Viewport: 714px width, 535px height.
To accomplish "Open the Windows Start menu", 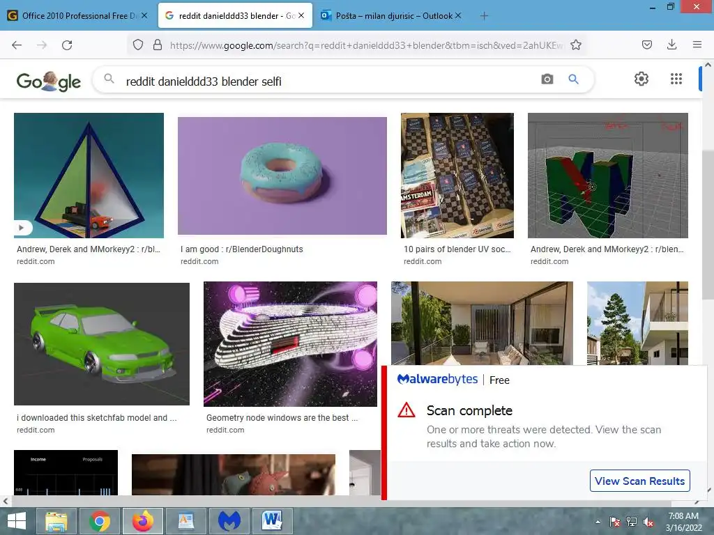I will tap(17, 521).
